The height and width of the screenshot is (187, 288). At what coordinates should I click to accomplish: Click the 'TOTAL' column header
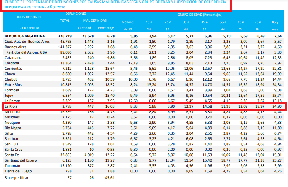point(65,20)
